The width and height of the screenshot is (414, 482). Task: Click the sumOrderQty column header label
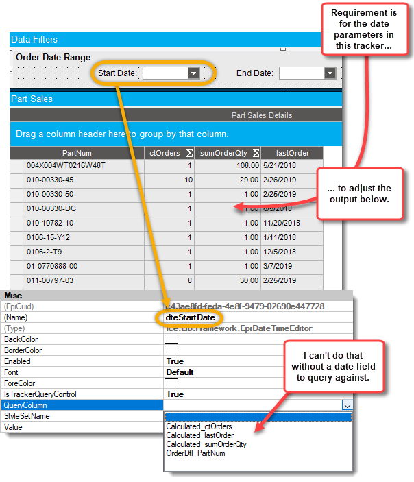223,153
